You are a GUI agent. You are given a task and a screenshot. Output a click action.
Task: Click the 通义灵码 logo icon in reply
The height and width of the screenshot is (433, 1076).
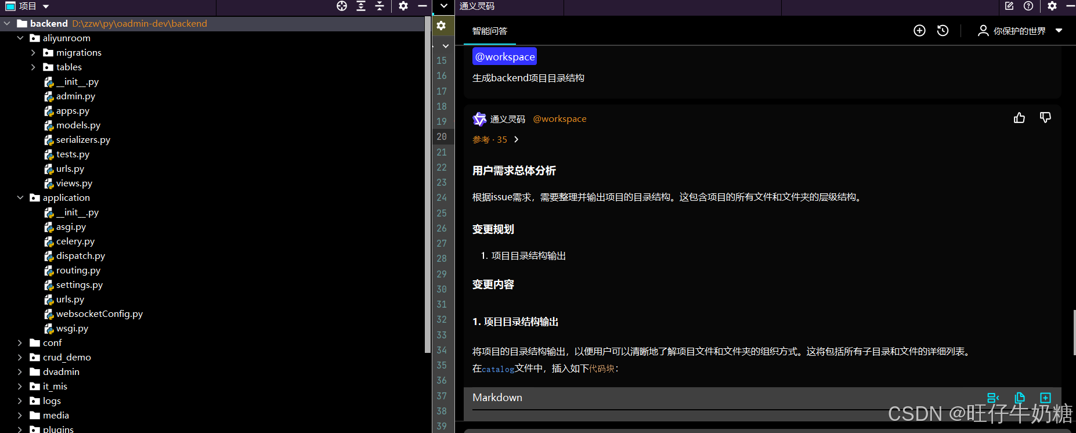click(479, 119)
